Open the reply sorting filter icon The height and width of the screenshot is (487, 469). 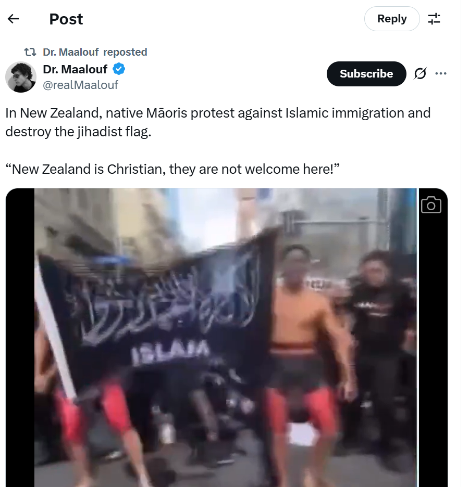click(x=434, y=19)
